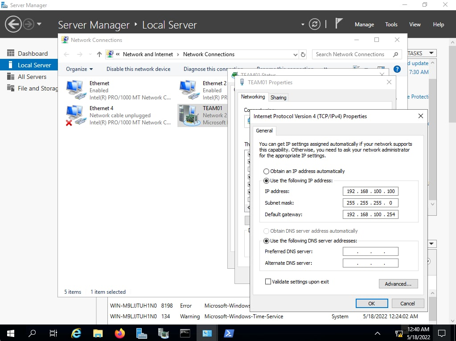Open the address bar path dropdown
456x341 pixels.
(295, 54)
